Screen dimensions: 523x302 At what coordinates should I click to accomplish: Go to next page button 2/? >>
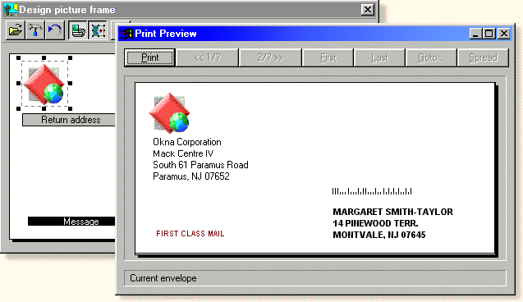270,57
